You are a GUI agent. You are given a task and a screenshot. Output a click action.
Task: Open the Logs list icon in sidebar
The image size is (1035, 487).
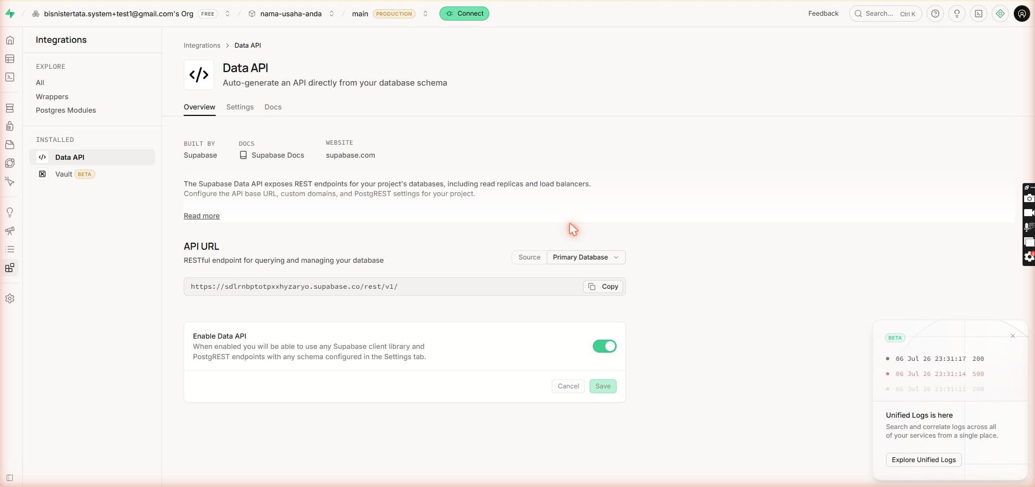pyautogui.click(x=10, y=249)
